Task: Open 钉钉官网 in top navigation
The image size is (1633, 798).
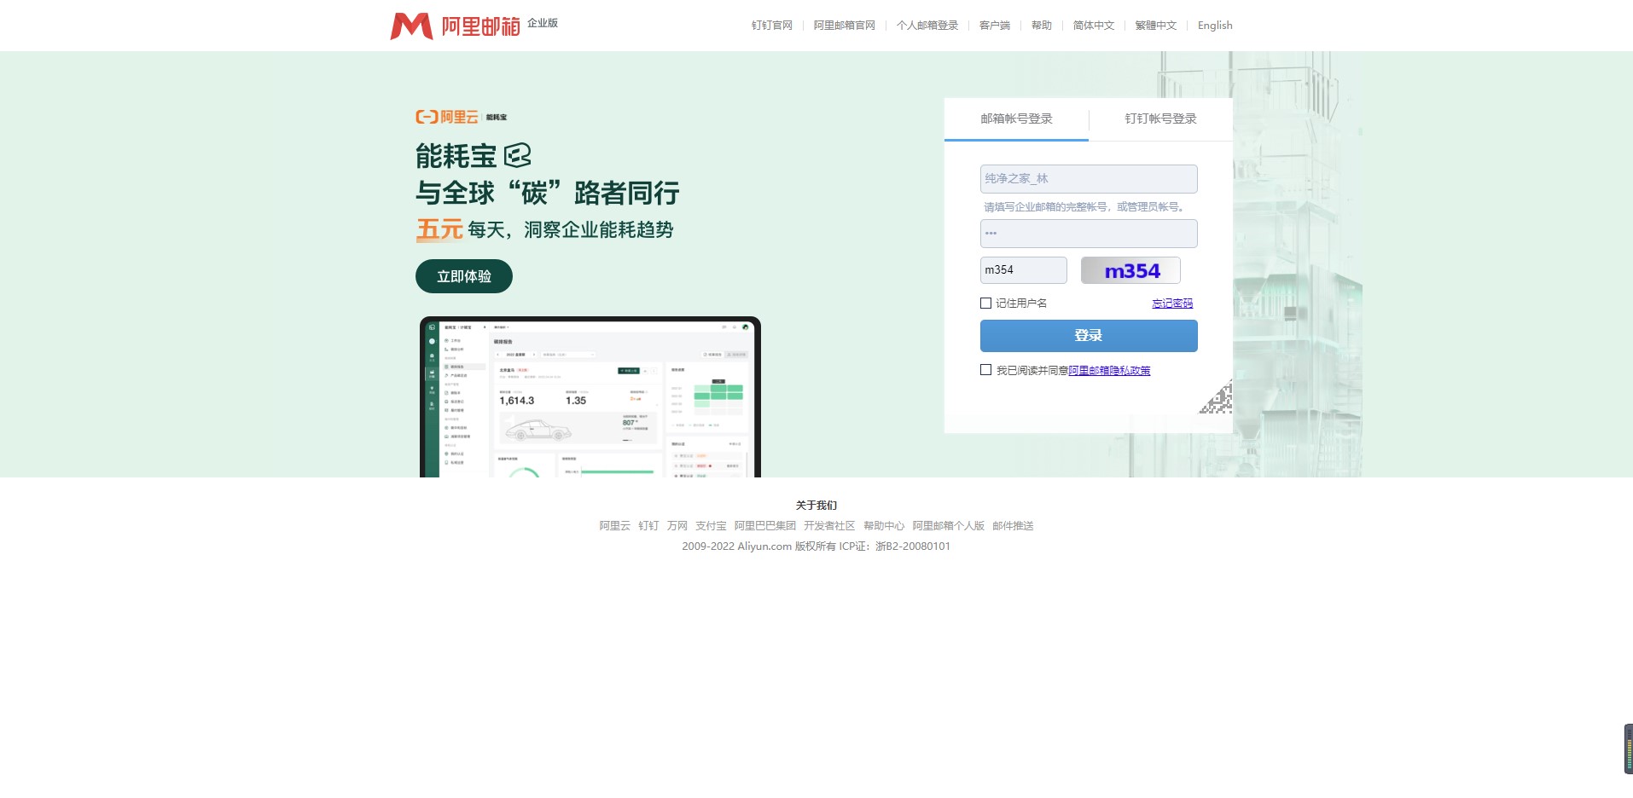Action: [772, 26]
